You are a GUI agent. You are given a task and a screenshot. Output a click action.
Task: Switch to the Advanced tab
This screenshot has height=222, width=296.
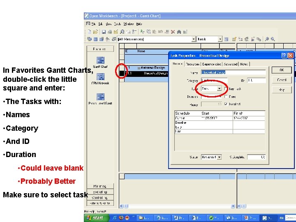pos(231,64)
